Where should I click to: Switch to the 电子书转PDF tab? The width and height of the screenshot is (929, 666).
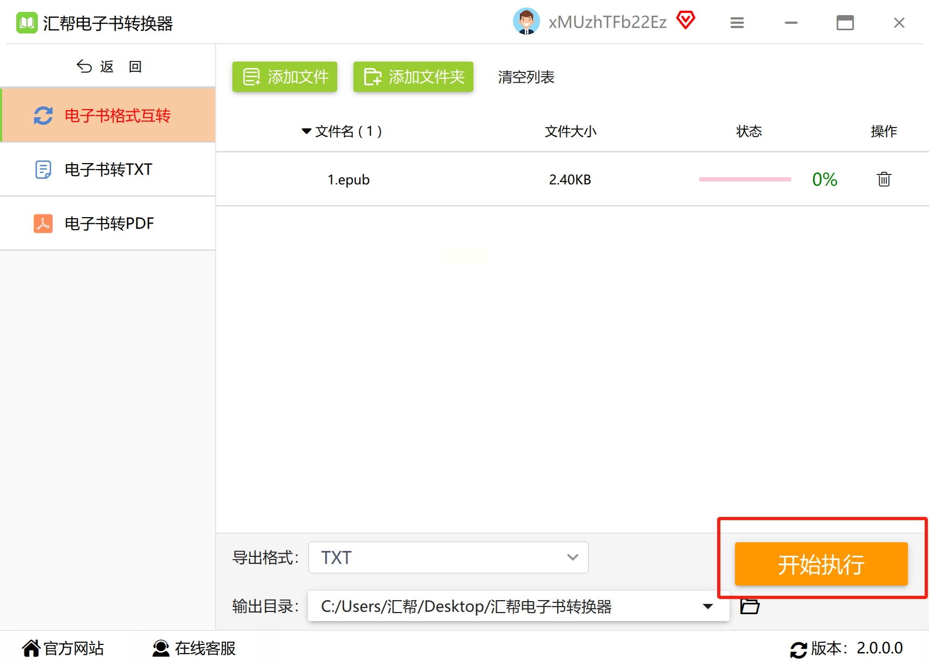click(108, 223)
